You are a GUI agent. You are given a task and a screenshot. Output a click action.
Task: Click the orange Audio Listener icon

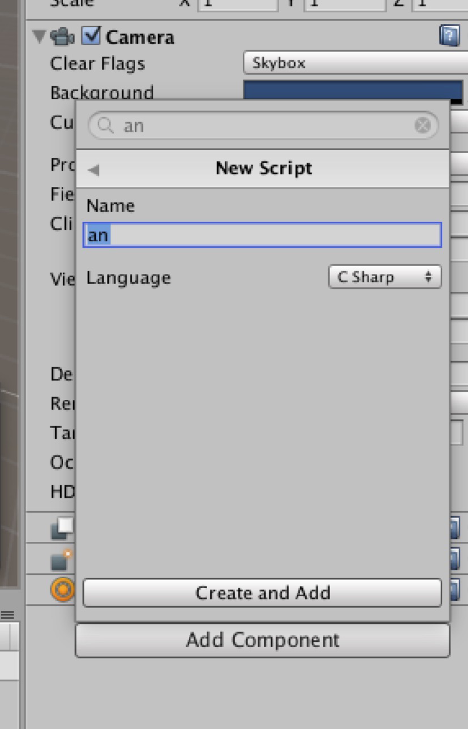click(x=62, y=590)
